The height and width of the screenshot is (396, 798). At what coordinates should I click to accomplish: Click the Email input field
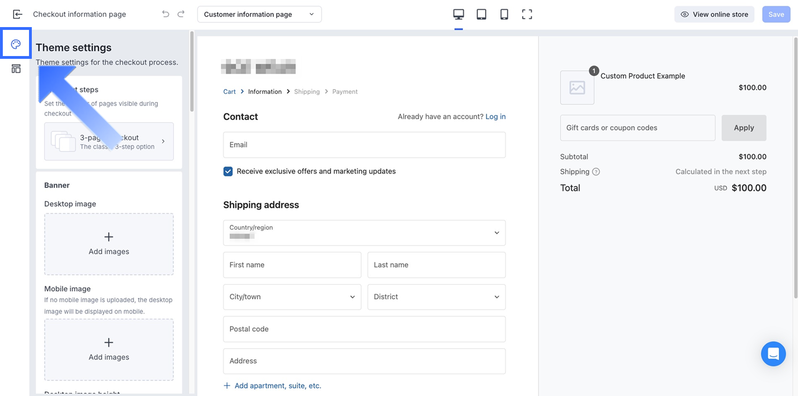[x=364, y=145]
